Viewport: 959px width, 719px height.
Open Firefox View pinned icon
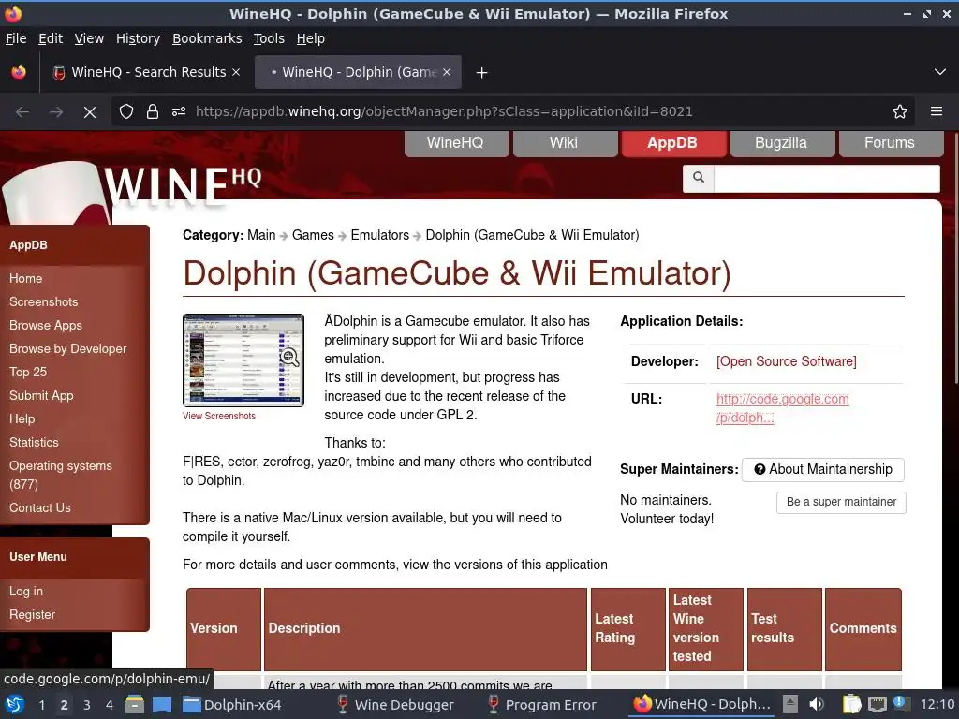[x=19, y=72]
